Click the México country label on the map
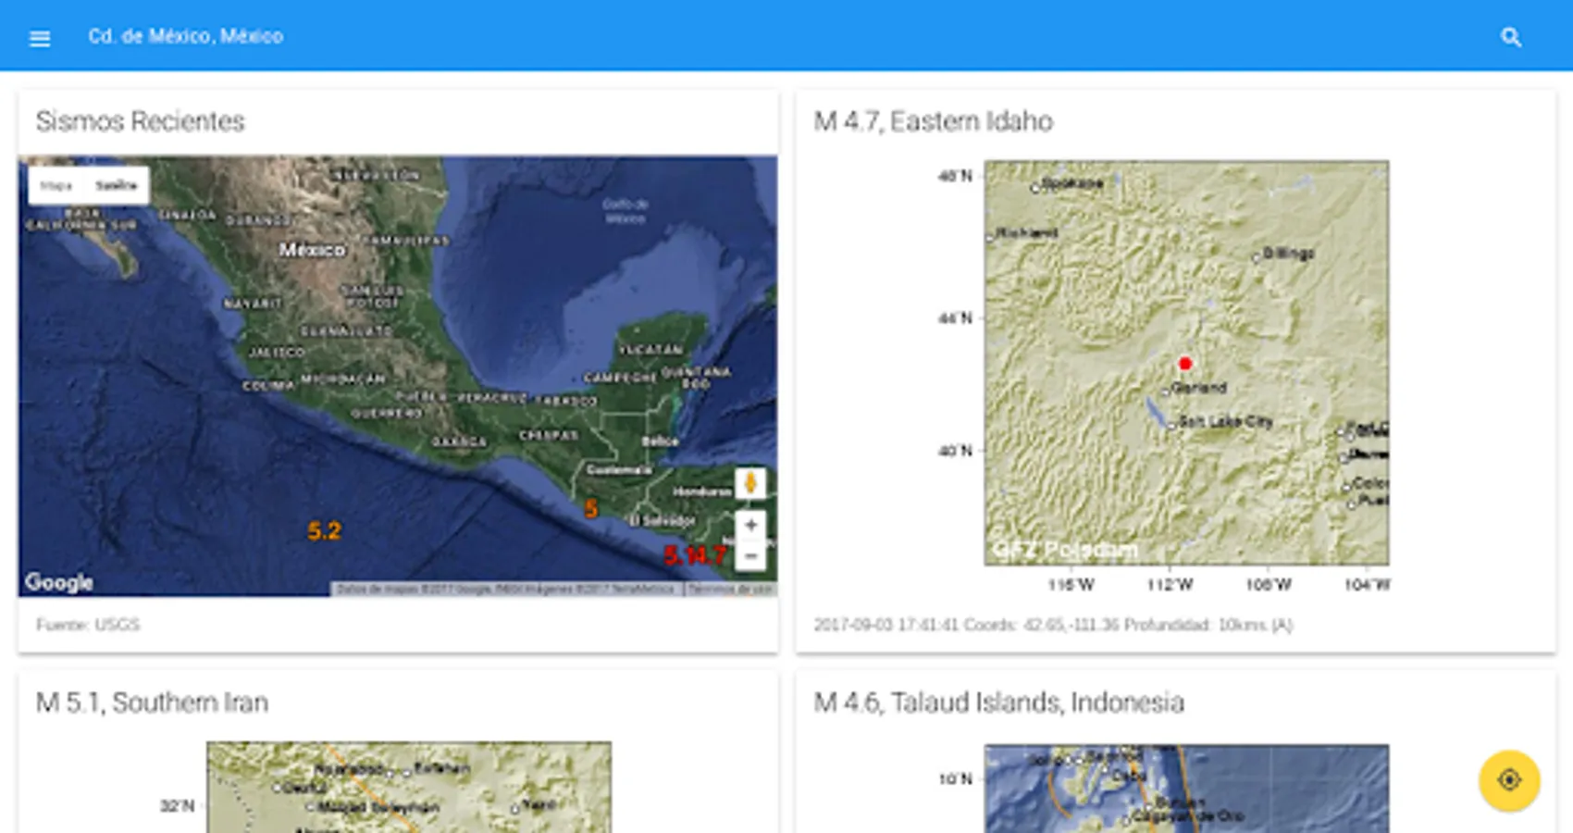Screen dimensions: 1573x833 (313, 250)
